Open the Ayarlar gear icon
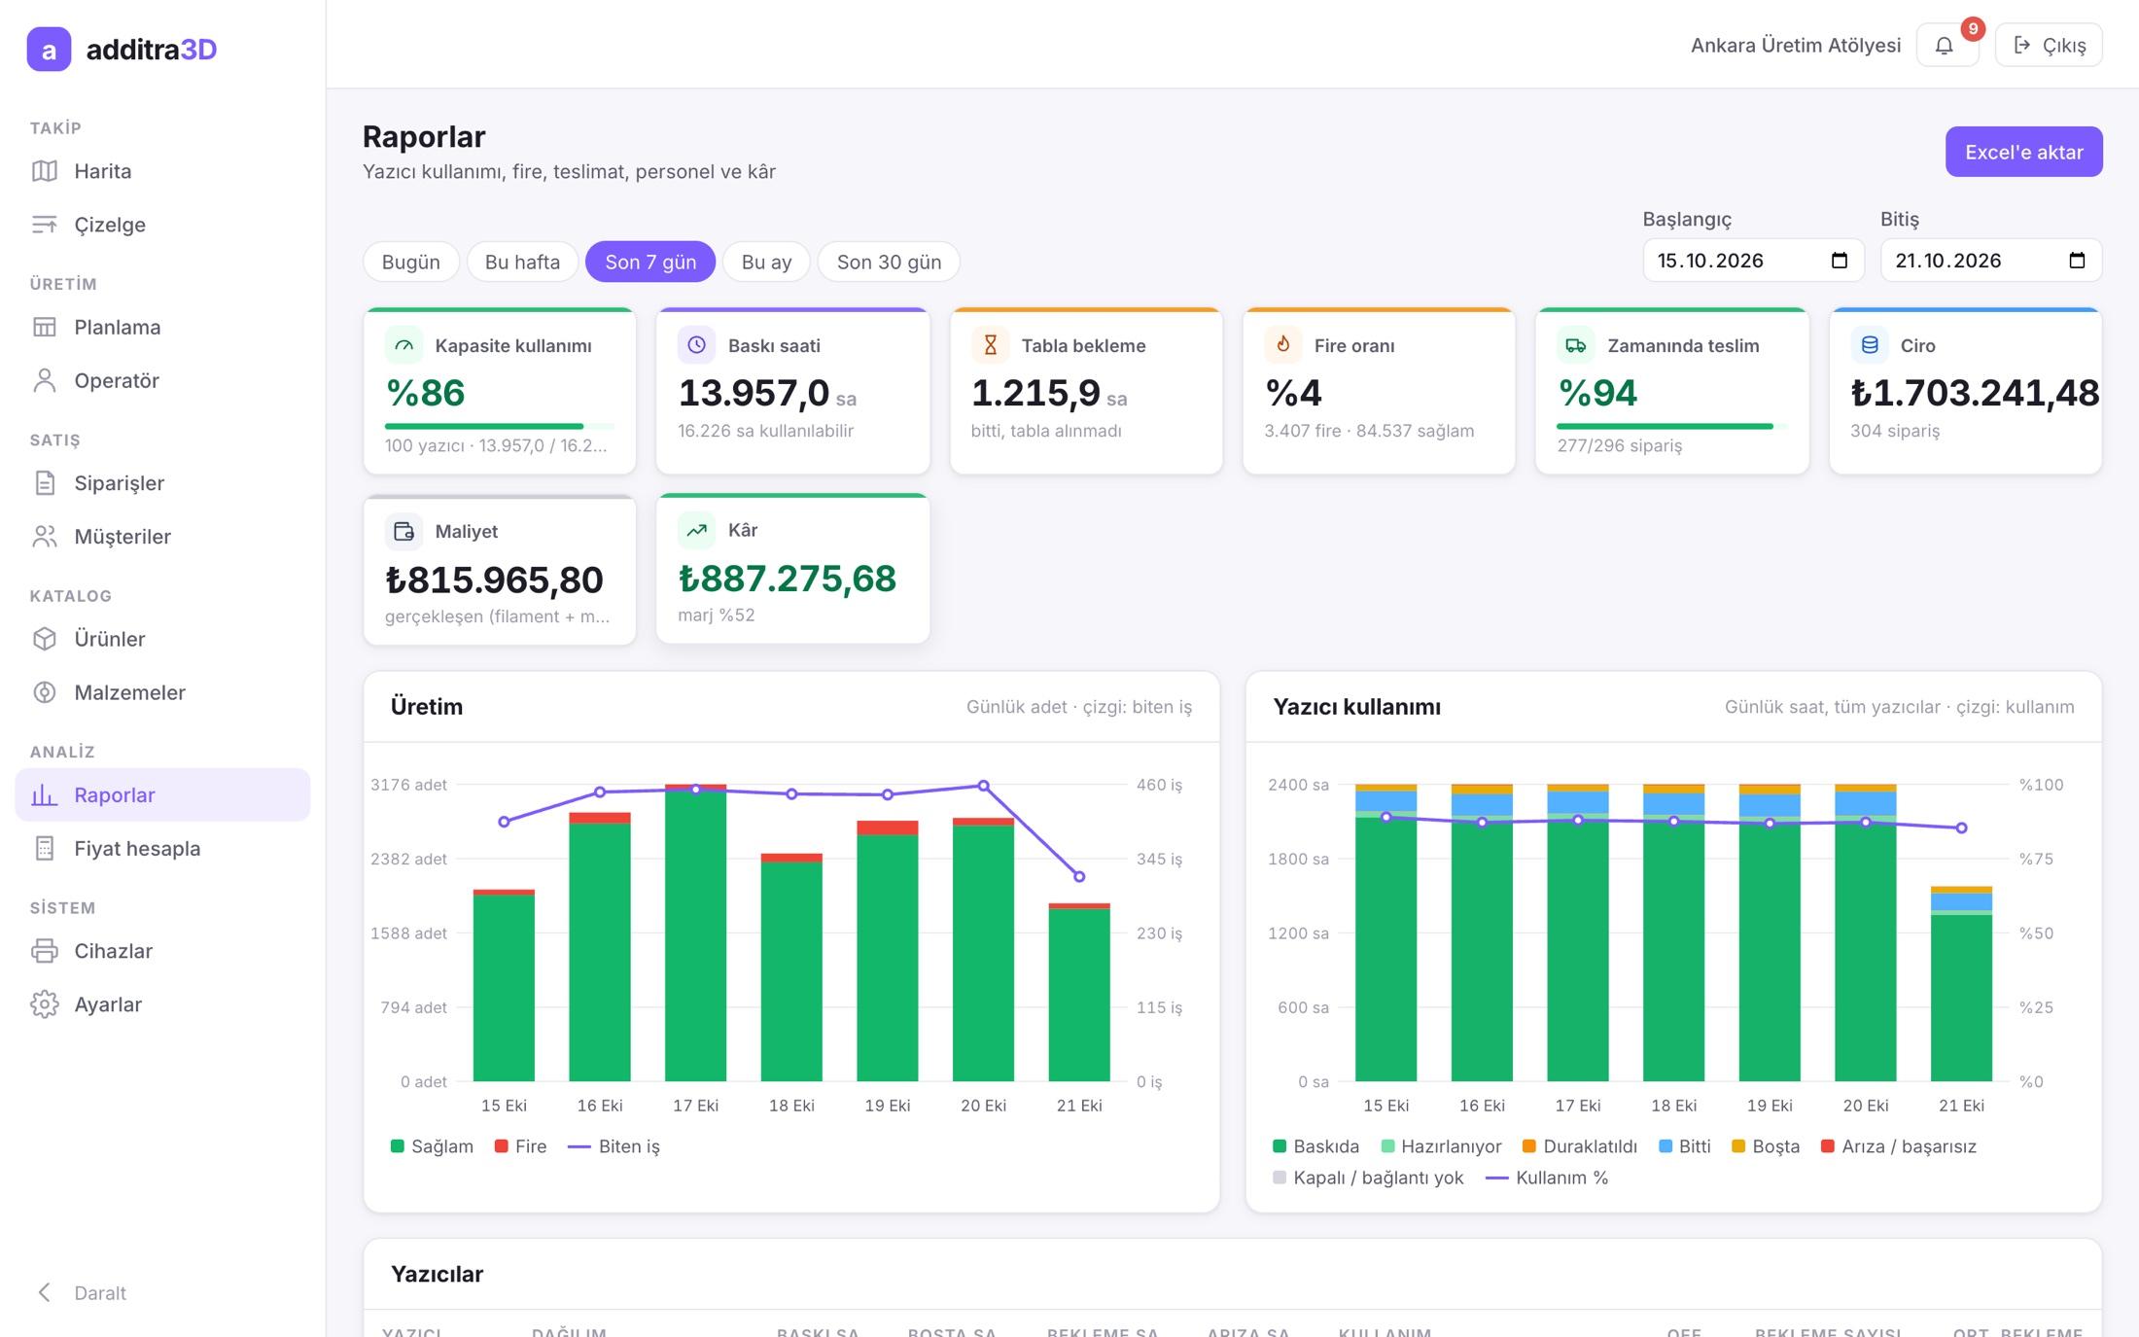Viewport: 2139px width, 1337px height. coord(45,1003)
